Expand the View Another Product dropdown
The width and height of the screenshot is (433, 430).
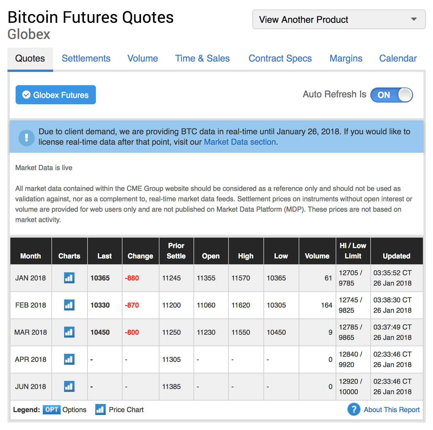click(339, 19)
